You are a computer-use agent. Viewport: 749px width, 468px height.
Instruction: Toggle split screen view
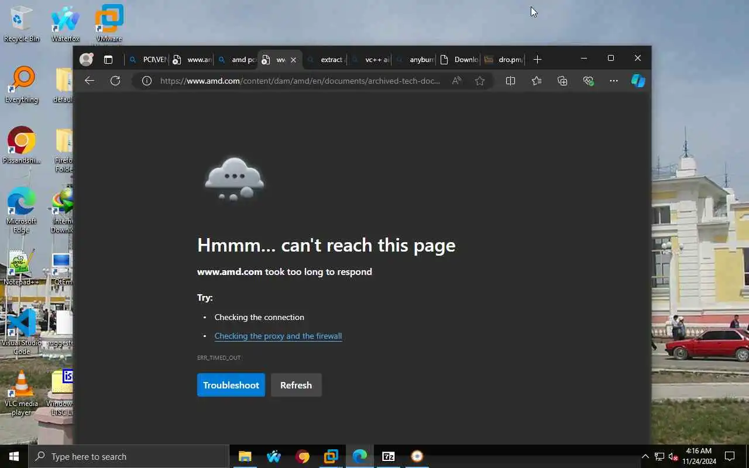click(x=510, y=81)
